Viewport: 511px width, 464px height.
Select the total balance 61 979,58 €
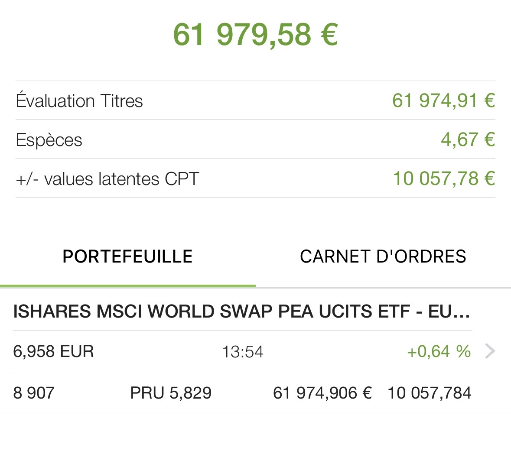click(256, 35)
